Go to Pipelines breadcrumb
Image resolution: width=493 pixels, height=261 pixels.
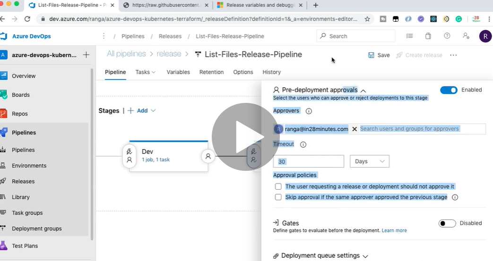tap(133, 36)
